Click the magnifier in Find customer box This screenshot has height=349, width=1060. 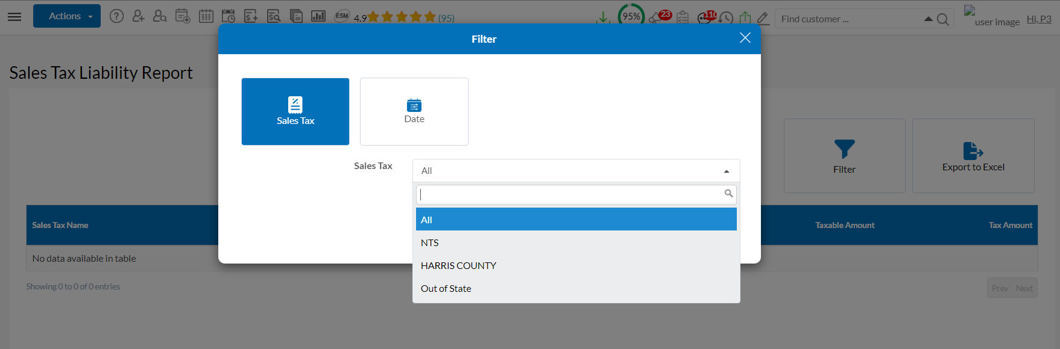[x=943, y=20]
